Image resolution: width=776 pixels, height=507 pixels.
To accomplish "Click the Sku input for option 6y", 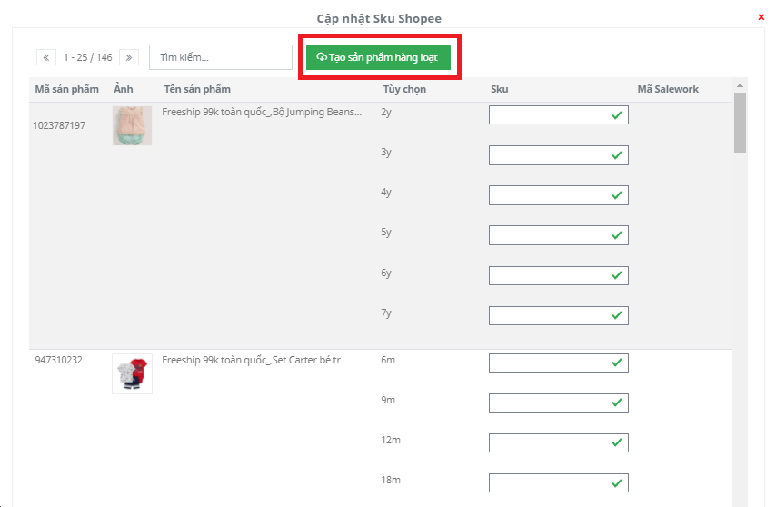I will click(549, 275).
